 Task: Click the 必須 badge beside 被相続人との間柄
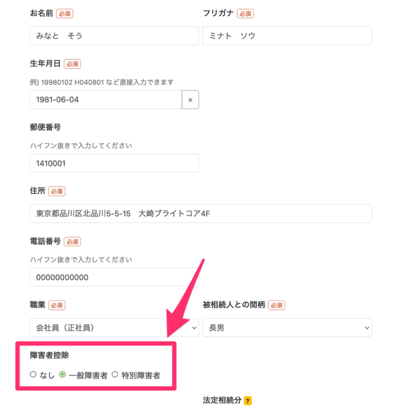[277, 305]
